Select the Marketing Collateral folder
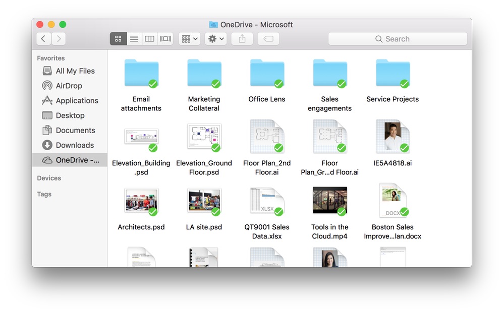The width and height of the screenshot is (504, 313). point(204,74)
